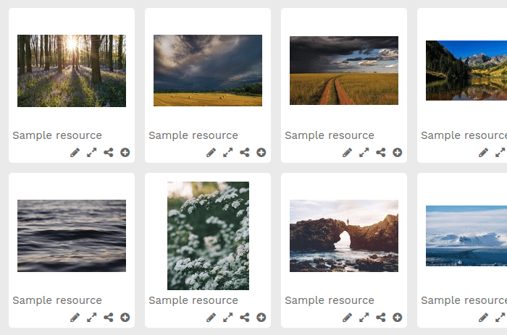Share the rock arch coast resource
Image resolution: width=507 pixels, height=335 pixels.
(380, 318)
